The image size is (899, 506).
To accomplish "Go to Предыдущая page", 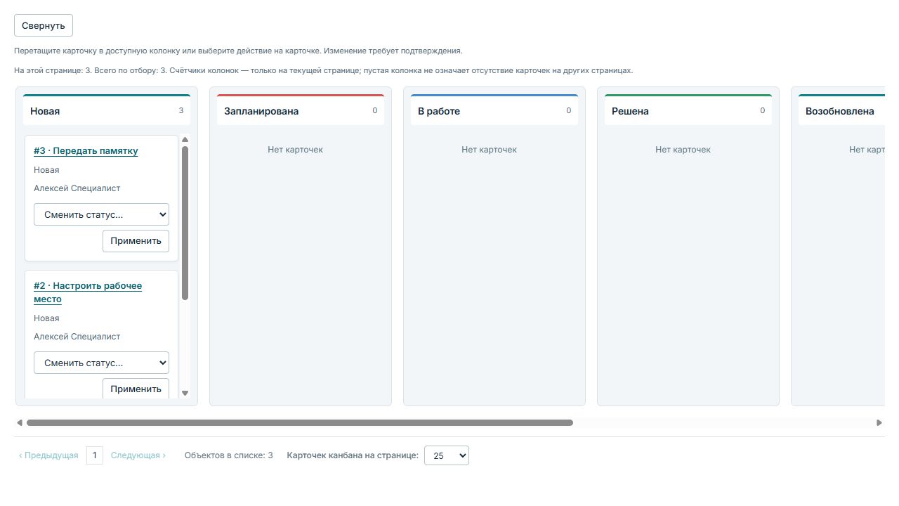I will point(48,455).
